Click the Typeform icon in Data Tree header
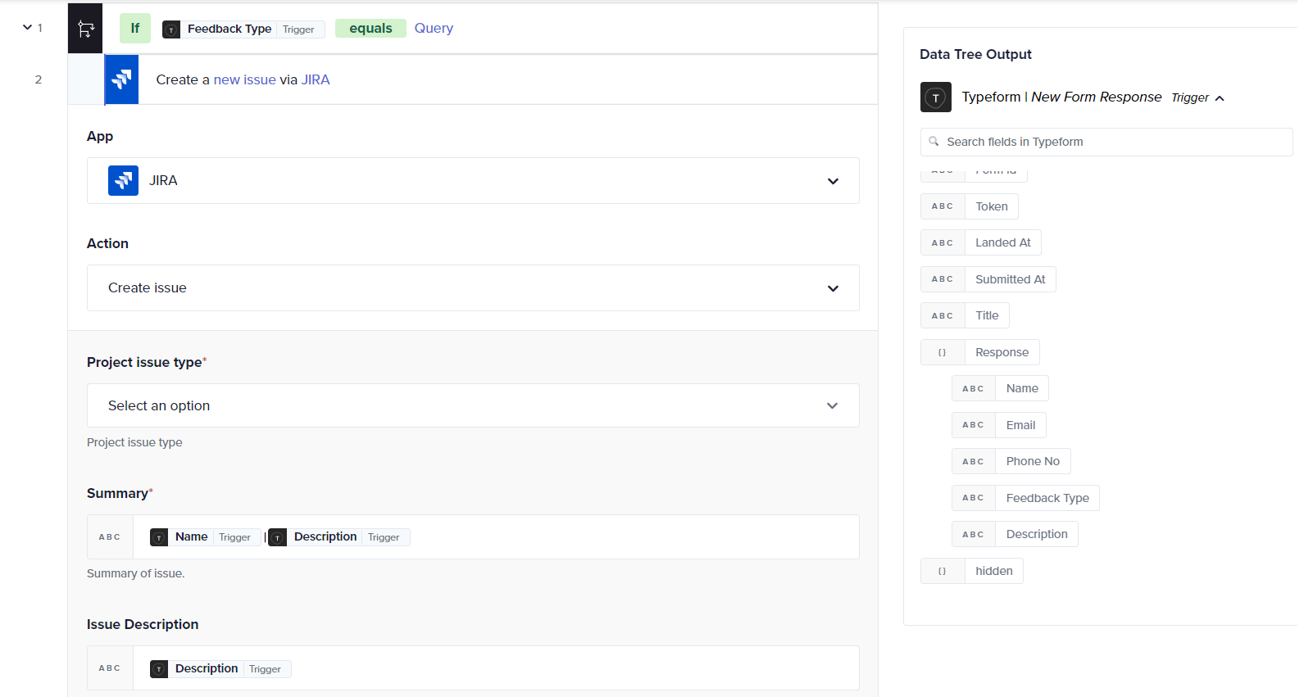 coord(935,97)
